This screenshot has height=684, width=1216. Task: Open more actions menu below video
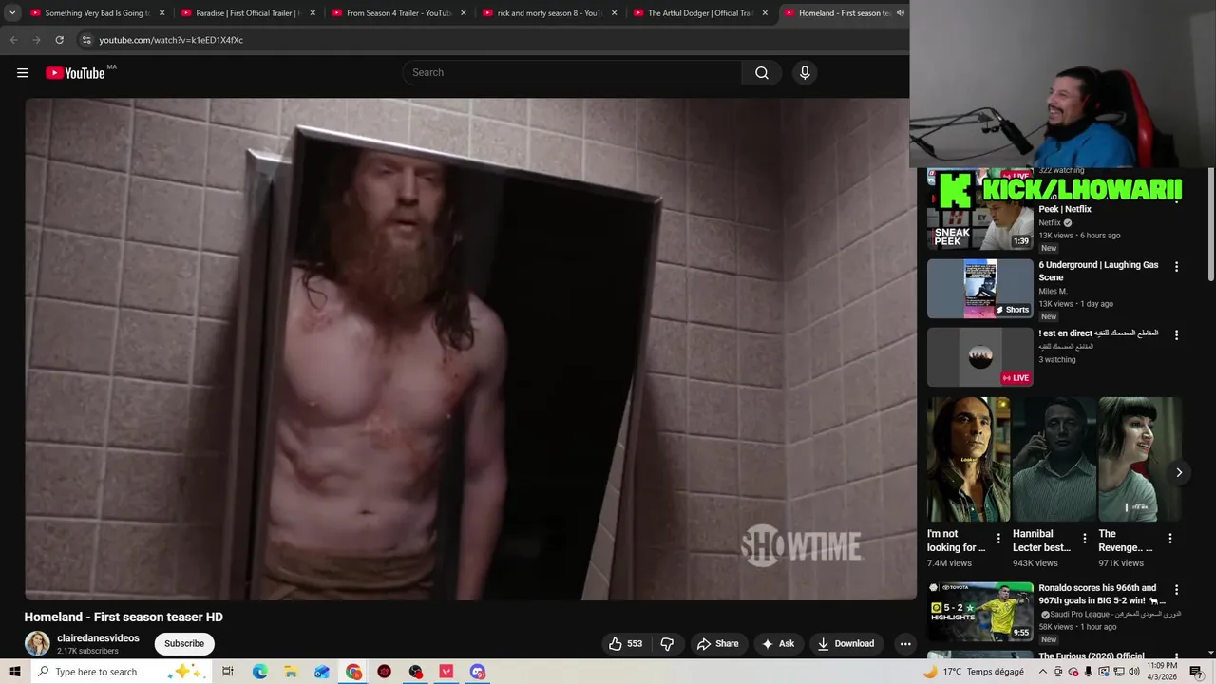click(x=905, y=643)
